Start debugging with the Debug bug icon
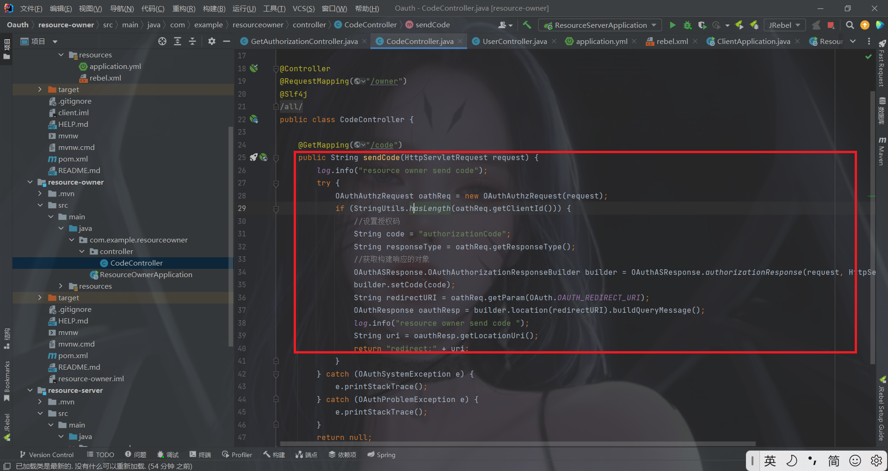888x471 pixels. [688, 25]
